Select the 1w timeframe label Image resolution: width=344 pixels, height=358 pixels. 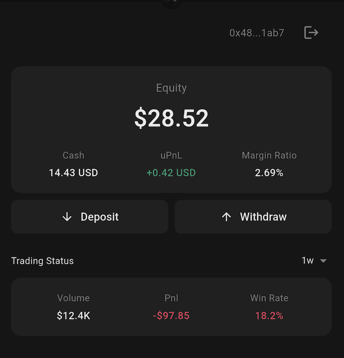pyautogui.click(x=307, y=261)
